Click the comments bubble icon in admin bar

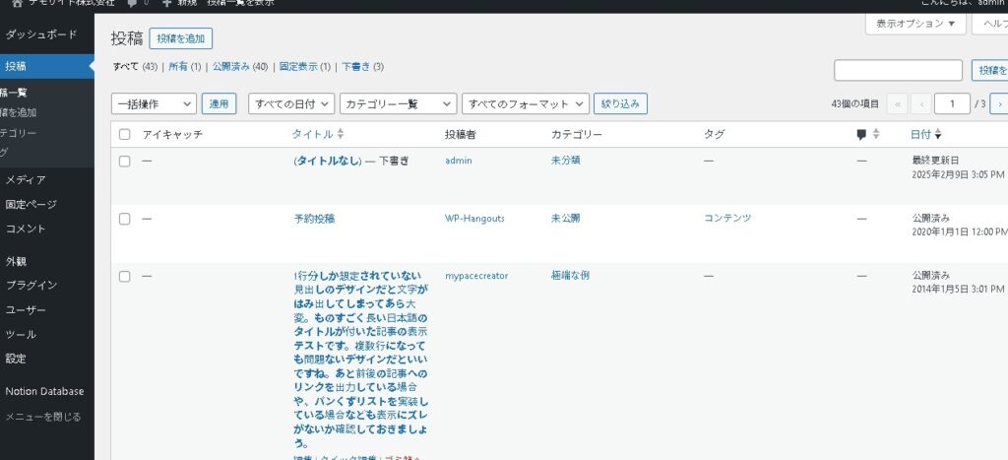click(132, 4)
